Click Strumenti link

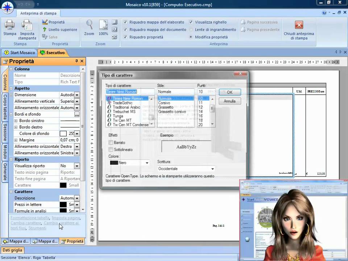(x=37, y=228)
